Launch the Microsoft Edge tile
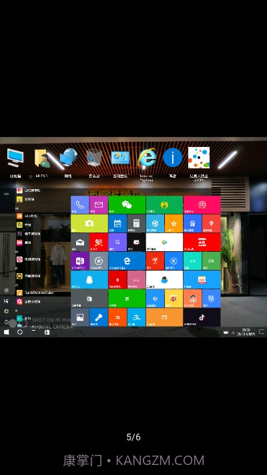 (x=127, y=261)
